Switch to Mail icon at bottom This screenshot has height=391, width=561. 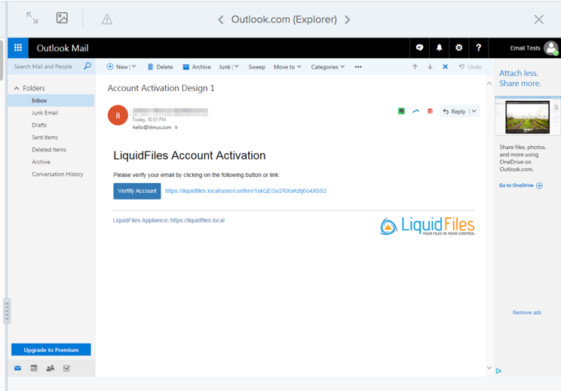17,368
